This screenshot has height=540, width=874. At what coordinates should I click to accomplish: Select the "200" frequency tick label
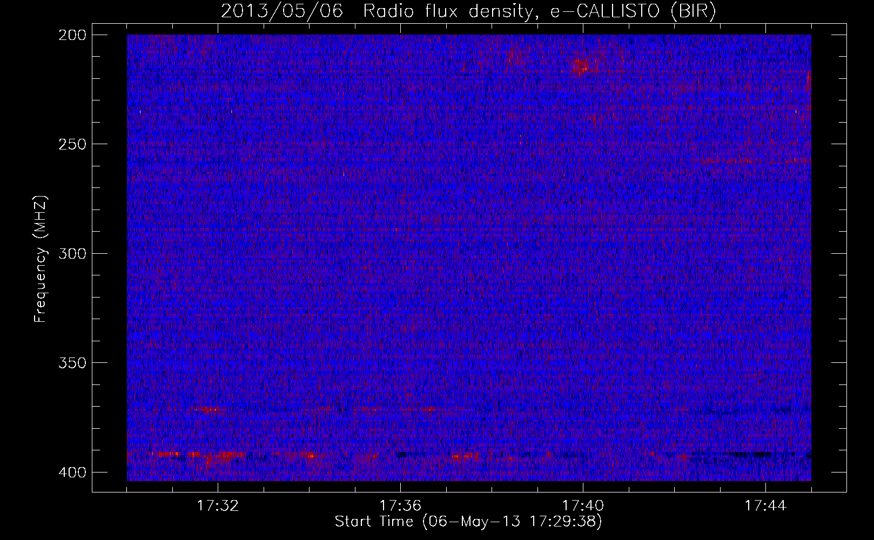point(72,36)
